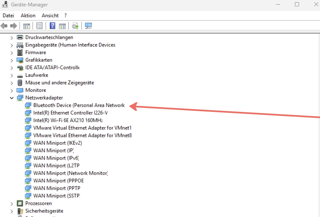
Task: Click the Netzwerkadapter category icon
Action: [x=20, y=98]
